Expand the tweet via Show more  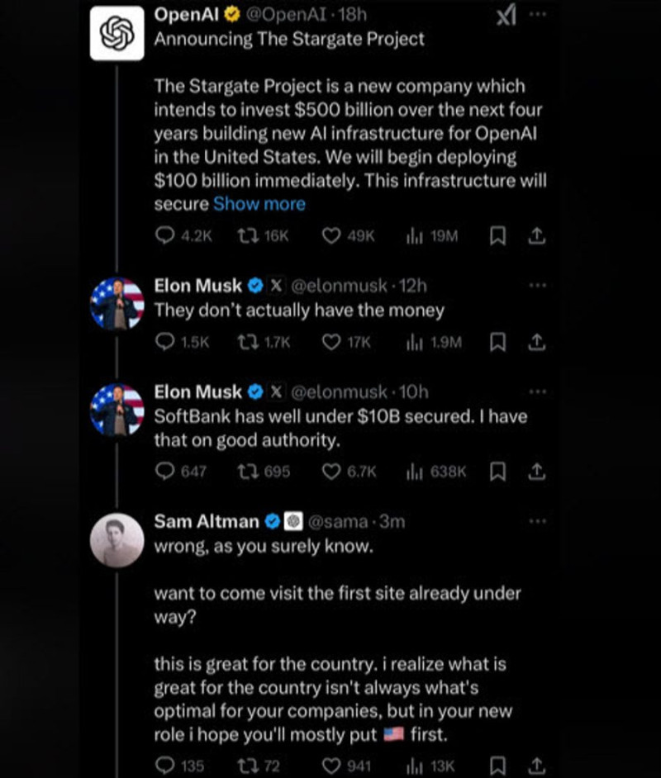259,203
